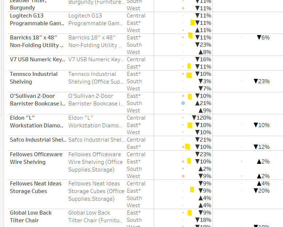This screenshot has height=227, width=283.
Task: Select ▲21% in O'Sullivan South row
Action: pyautogui.click(x=203, y=103)
